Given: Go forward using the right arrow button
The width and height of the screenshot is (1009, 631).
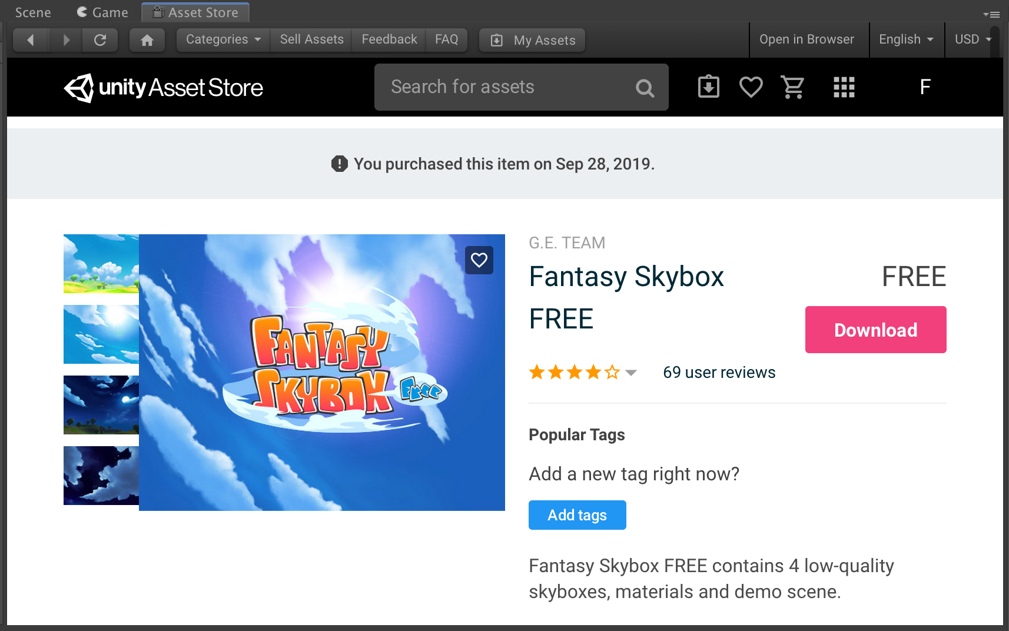Looking at the screenshot, I should point(66,40).
